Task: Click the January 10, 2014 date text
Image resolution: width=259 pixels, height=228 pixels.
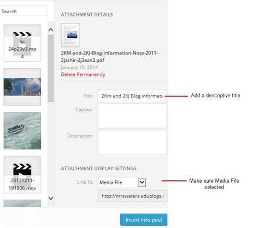Action: 79,67
